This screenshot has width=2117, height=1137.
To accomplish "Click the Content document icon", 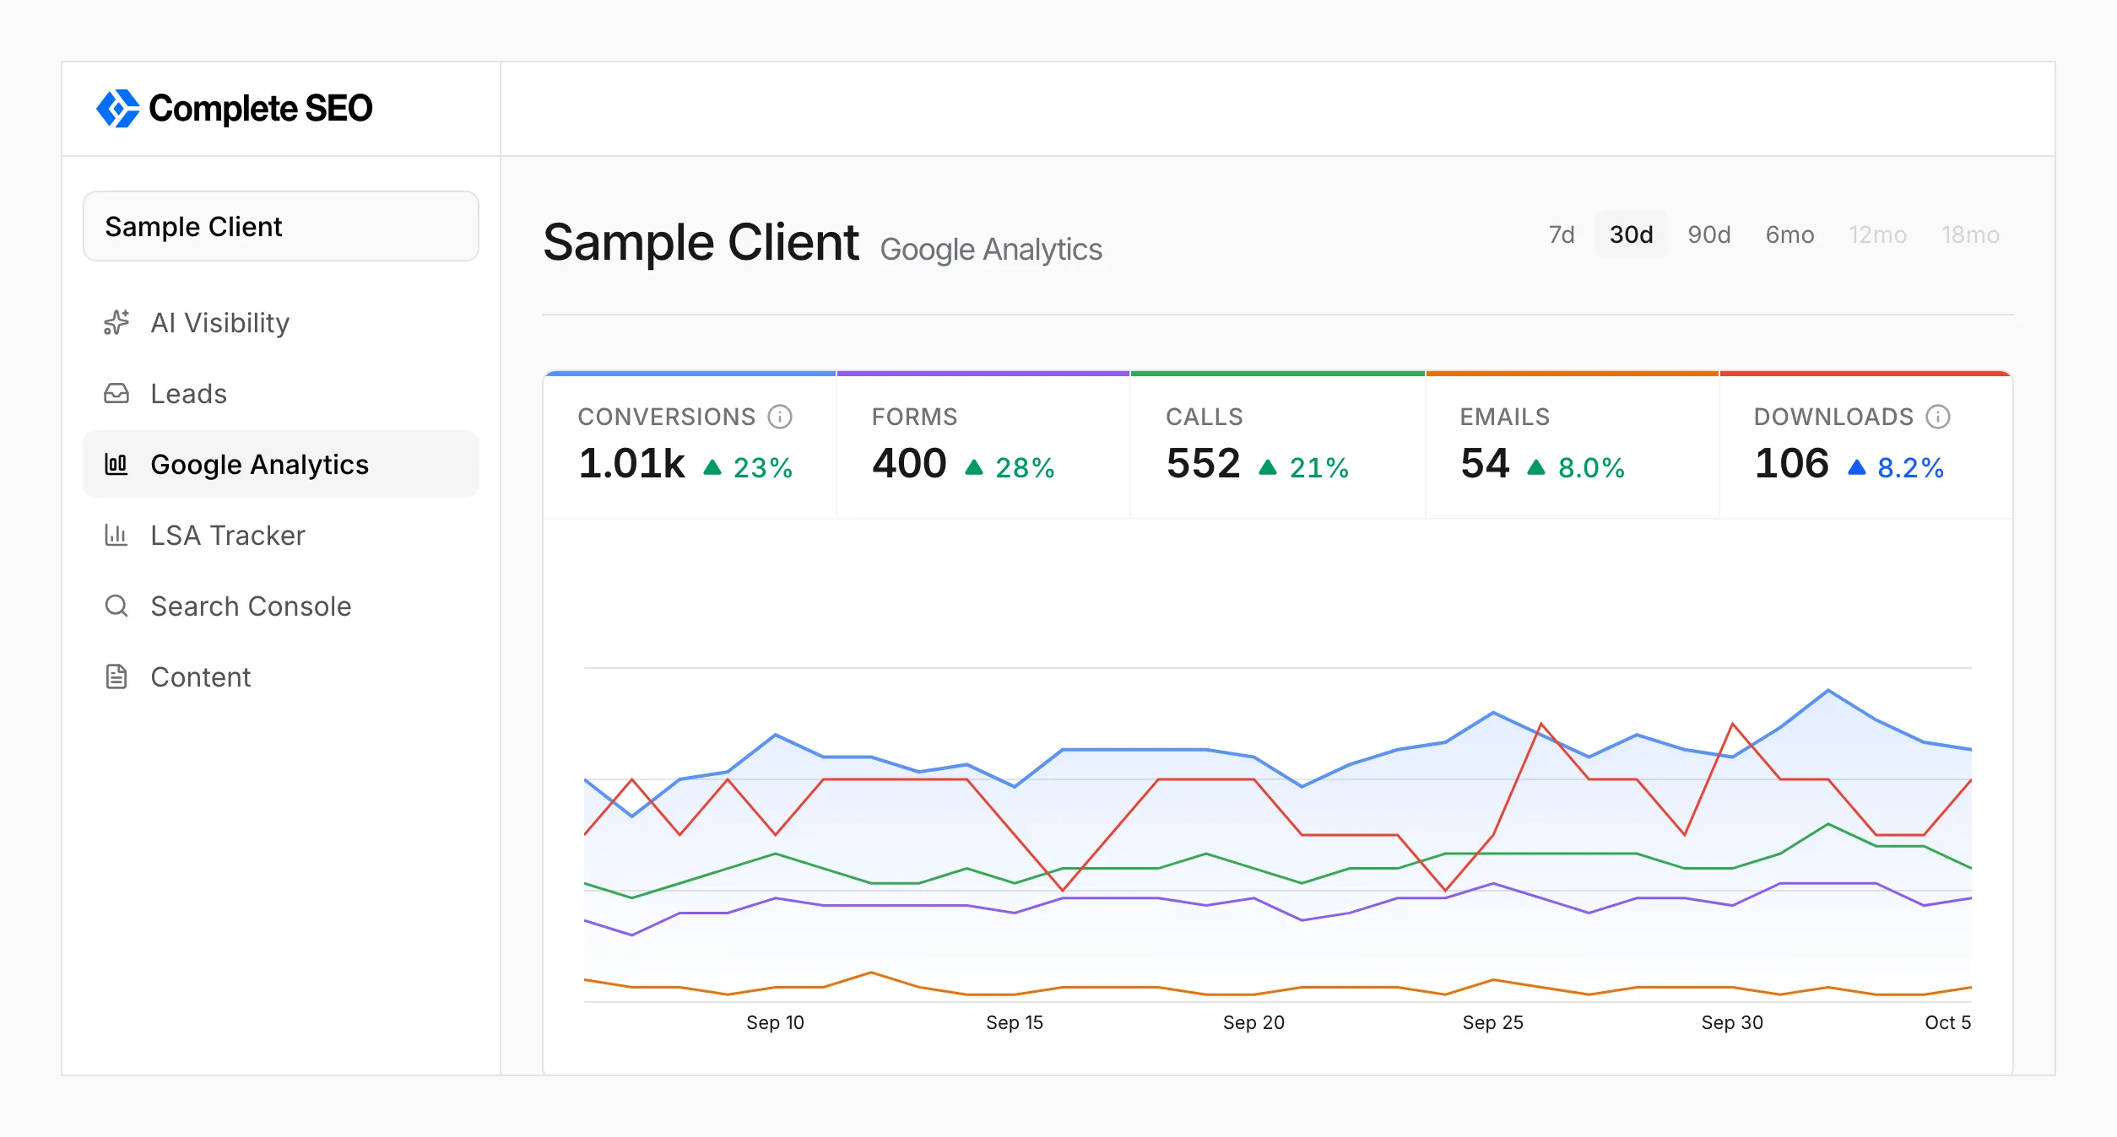I will click(116, 677).
